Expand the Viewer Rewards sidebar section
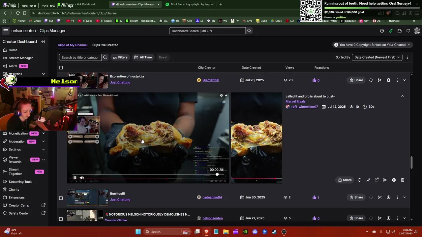The width and height of the screenshot is (422, 237). (43, 160)
